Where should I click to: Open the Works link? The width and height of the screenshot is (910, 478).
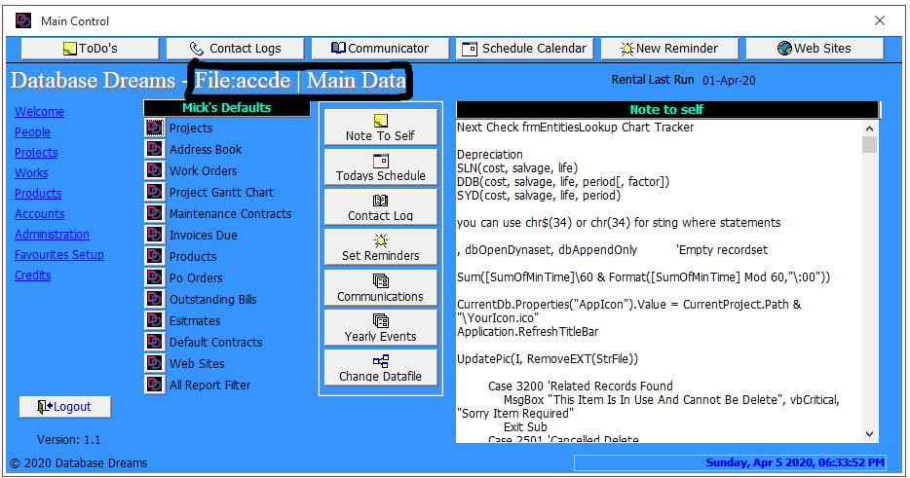[x=31, y=173]
